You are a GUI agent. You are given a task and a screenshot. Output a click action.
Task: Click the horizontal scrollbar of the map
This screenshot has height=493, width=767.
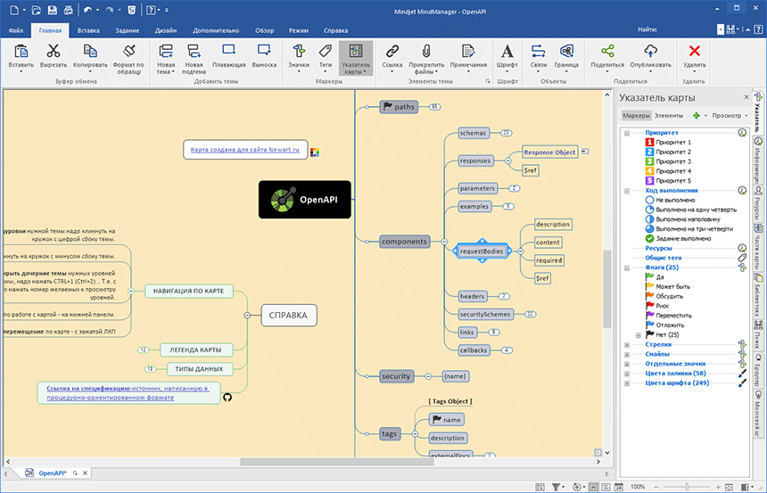pyautogui.click(x=337, y=462)
